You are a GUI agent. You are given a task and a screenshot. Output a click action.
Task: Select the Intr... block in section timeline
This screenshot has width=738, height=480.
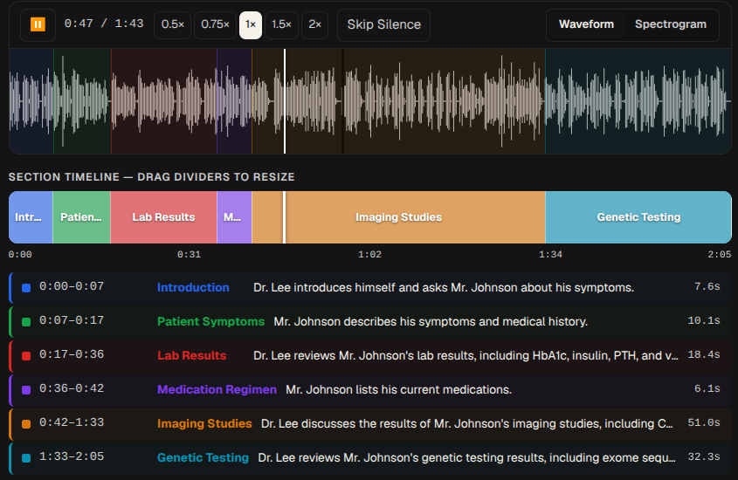click(31, 217)
